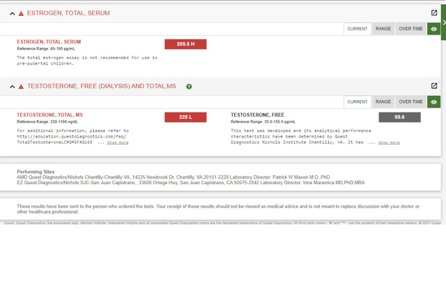Image resolution: width=446 pixels, height=287 pixels.
Task: Click the green help question mark icon
Action: 189,87
